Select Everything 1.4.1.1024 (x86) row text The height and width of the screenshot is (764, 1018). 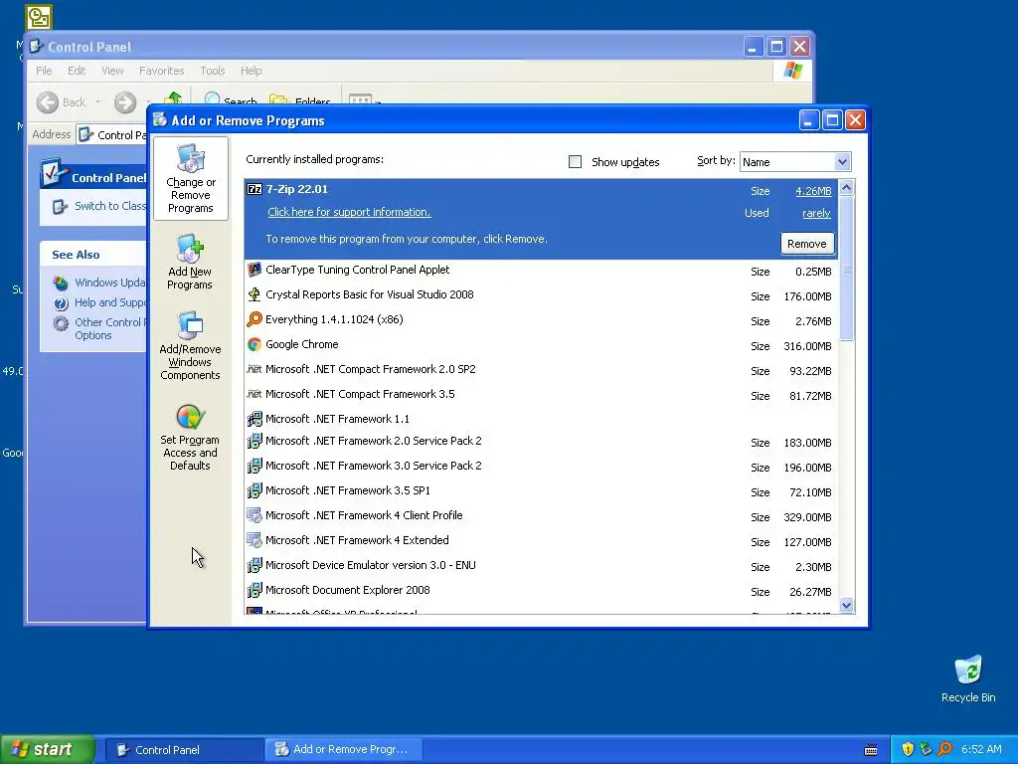pos(334,319)
